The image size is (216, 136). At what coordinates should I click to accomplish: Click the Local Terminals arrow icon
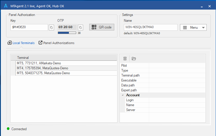pyautogui.click(x=10, y=43)
